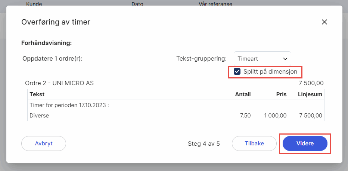Close the Overføring av timer dialog
This screenshot has width=348, height=171.
pyautogui.click(x=324, y=22)
